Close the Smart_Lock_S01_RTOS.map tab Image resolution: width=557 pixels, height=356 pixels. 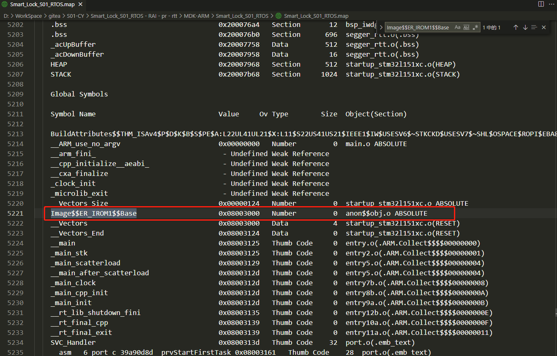click(x=79, y=5)
